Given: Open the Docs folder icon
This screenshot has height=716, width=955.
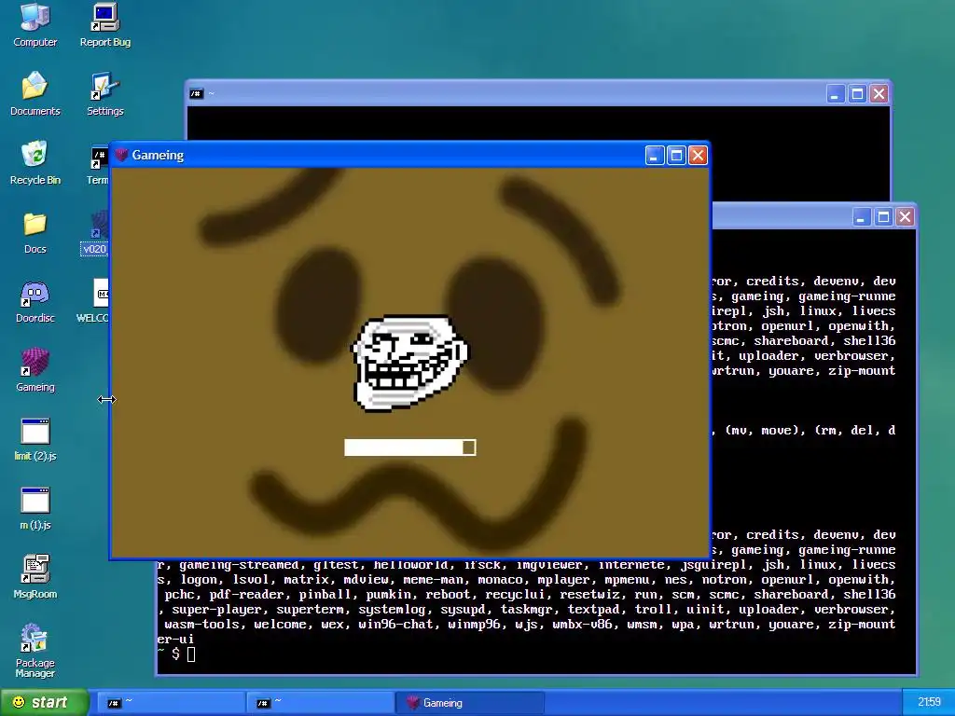Looking at the screenshot, I should click(x=35, y=231).
